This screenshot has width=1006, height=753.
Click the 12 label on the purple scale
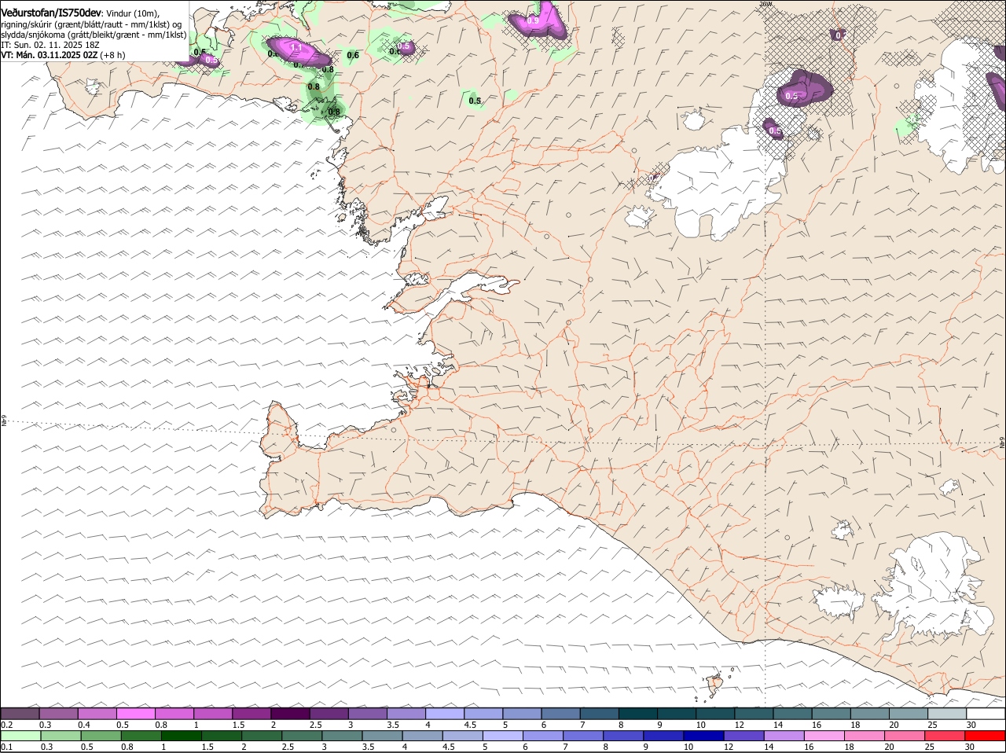739,725
